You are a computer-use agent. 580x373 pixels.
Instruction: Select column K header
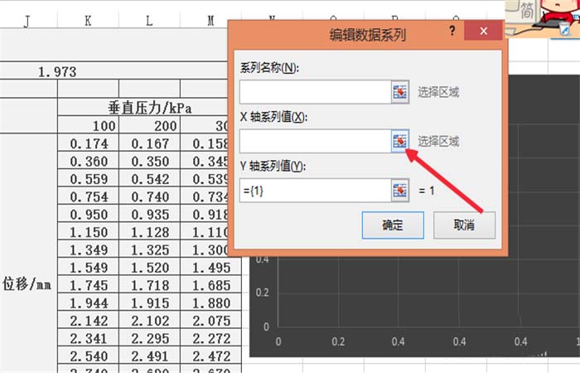point(88,21)
